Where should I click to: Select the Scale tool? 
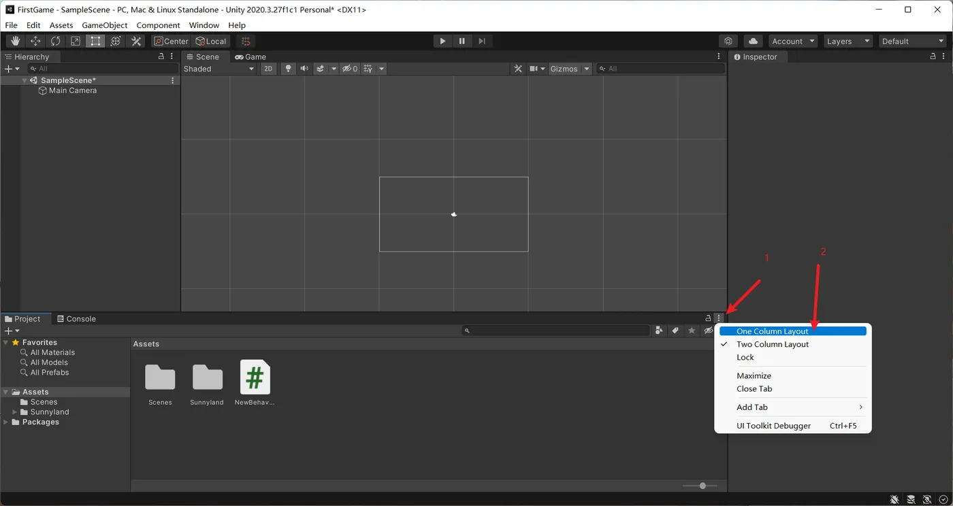[76, 41]
